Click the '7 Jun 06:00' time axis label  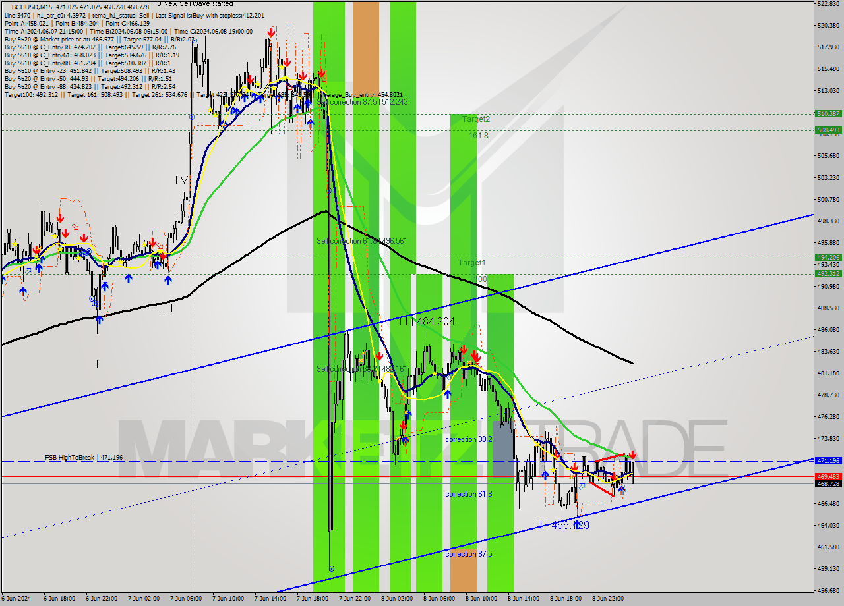186,599
